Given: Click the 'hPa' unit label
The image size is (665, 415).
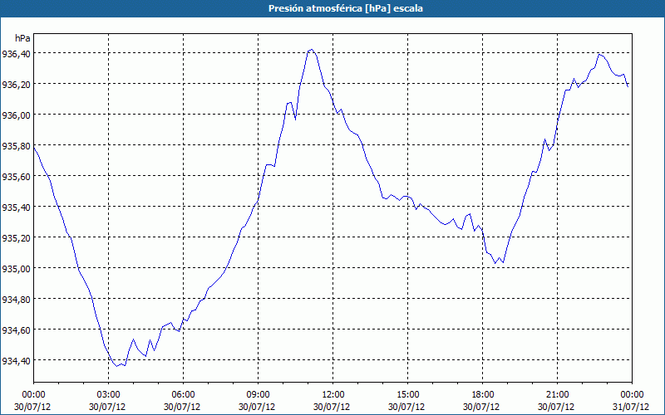Looking at the screenshot, I should [22, 38].
